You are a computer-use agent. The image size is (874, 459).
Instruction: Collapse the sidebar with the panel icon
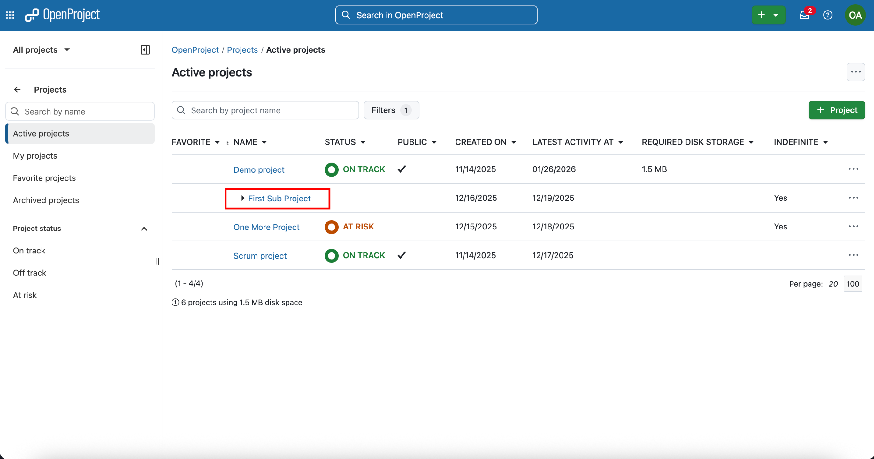[145, 50]
